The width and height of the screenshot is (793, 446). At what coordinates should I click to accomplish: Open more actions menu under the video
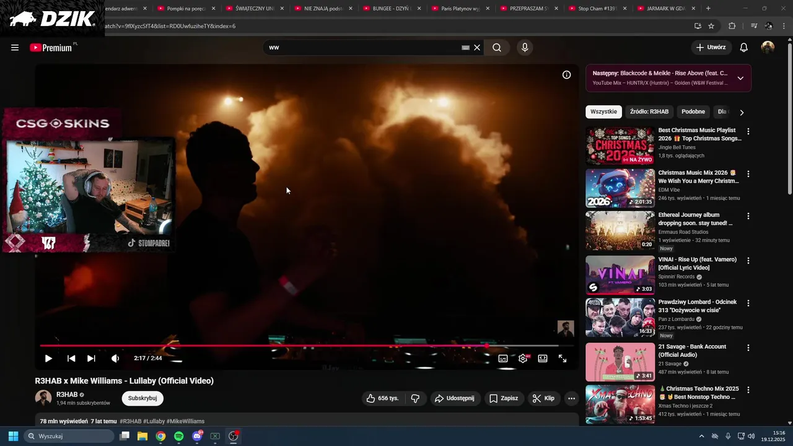(571, 398)
